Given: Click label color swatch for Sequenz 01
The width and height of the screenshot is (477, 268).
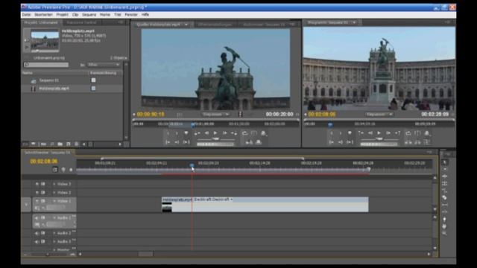Looking at the screenshot, I should [x=93, y=80].
